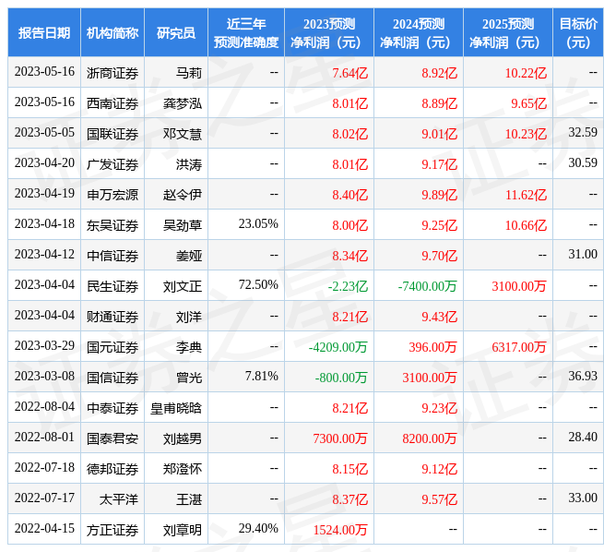Click researcher name 刘洋

(x=189, y=317)
